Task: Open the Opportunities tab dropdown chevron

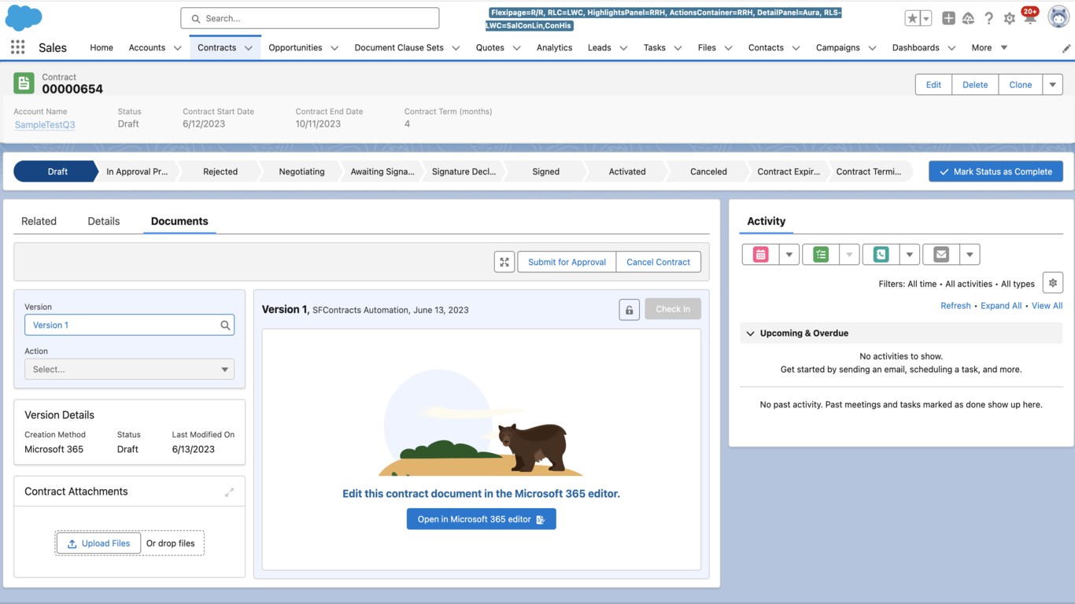Action: click(x=334, y=48)
